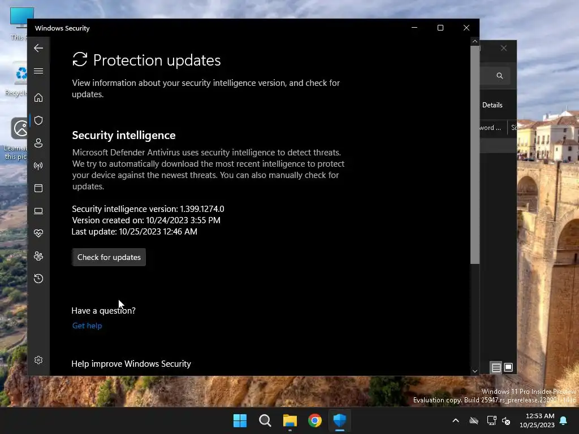Select the Recycle Bin desktop icon
The image size is (579, 434).
click(16, 79)
